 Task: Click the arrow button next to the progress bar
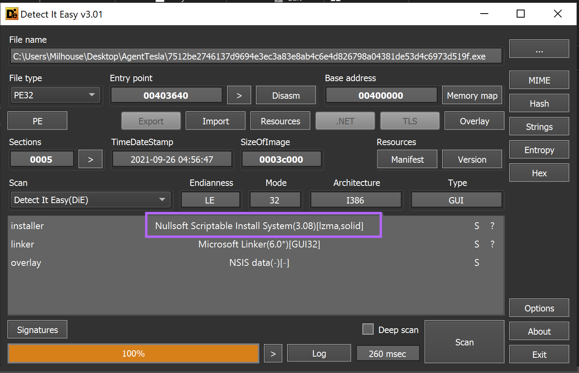tap(273, 353)
